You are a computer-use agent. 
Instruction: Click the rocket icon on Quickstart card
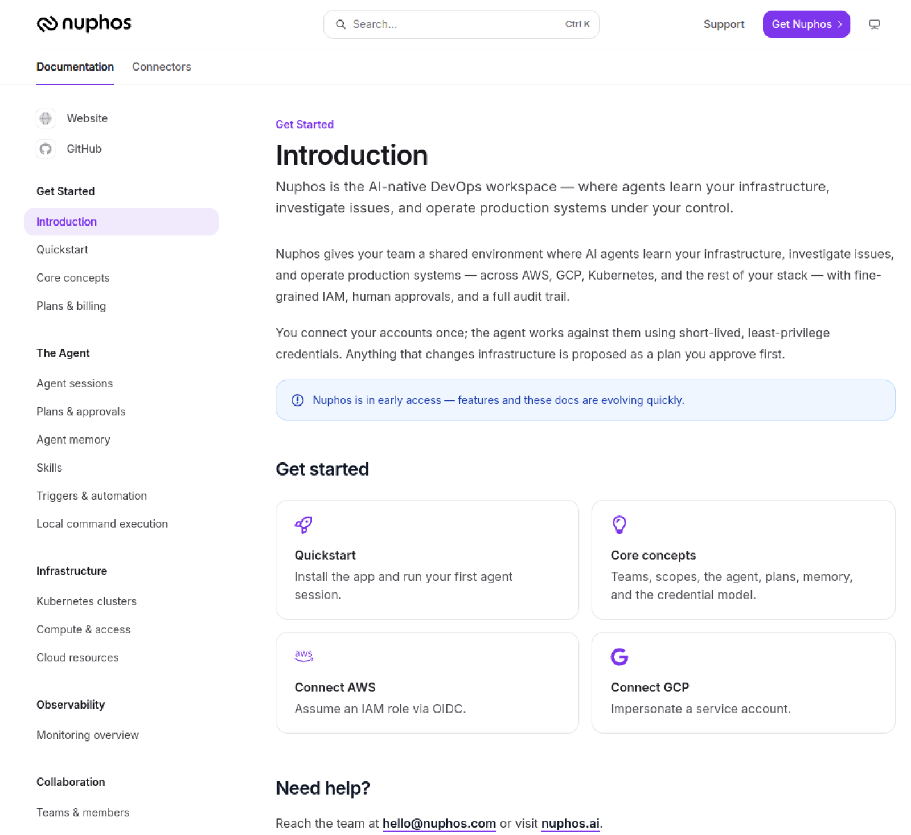point(303,525)
